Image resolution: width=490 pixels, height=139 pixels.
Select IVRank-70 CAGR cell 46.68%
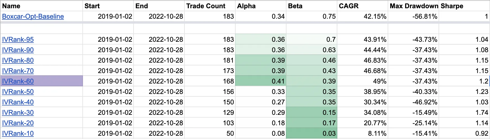(x=363, y=71)
